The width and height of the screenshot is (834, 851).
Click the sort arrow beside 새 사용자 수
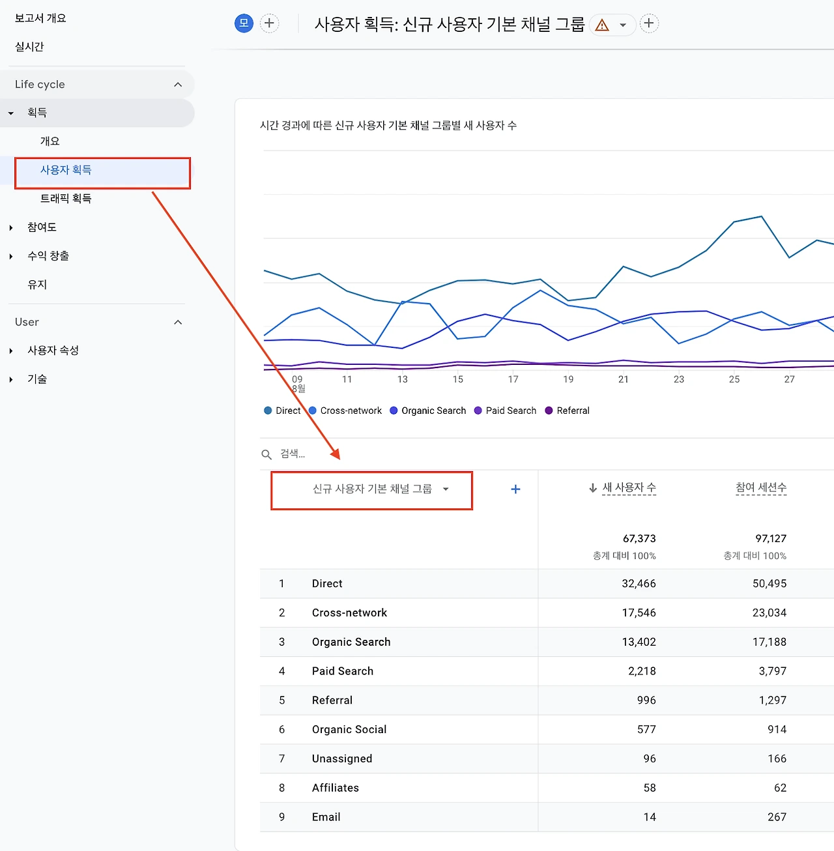593,488
